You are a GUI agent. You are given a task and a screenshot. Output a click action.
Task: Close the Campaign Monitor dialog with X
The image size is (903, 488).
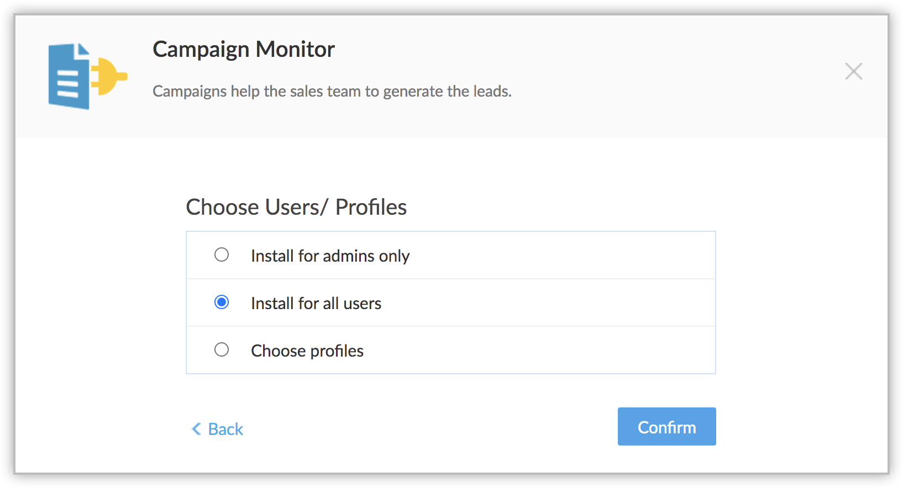coord(853,71)
